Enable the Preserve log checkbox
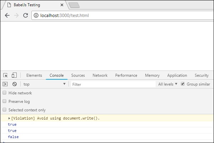The image size is (214, 143). point(5,101)
